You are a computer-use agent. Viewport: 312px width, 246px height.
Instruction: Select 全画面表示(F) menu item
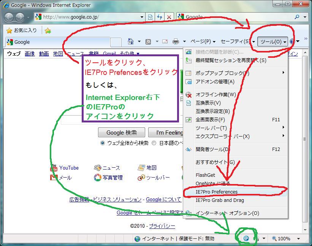(235, 120)
